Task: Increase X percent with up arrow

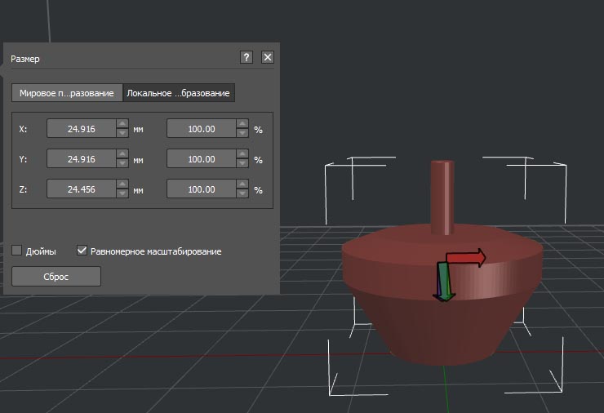Action: 242,125
